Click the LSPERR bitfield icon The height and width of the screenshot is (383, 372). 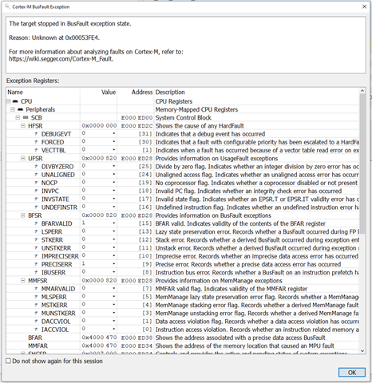tap(36, 231)
